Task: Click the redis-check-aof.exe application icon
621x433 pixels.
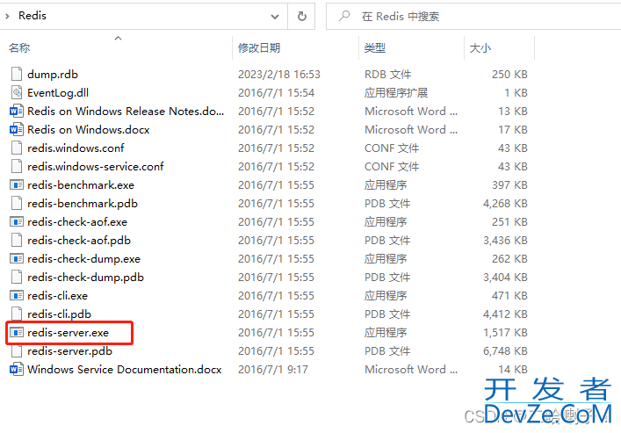Action: point(17,222)
